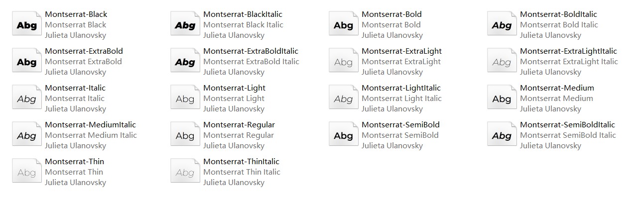Pick the Montserrat-ThinItalic font icon
Viewport: 633px width, 197px height.
(x=185, y=172)
